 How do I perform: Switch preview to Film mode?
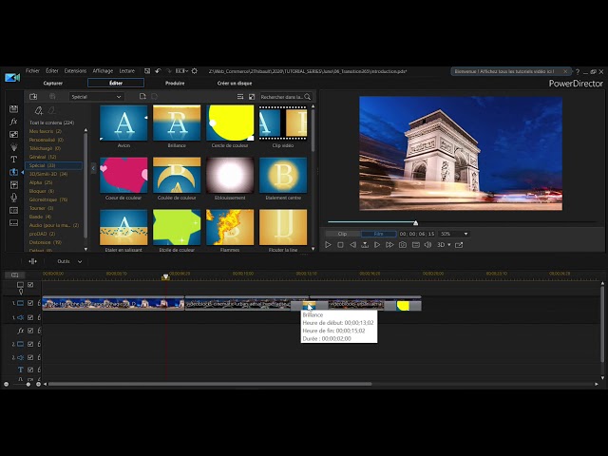[x=379, y=234]
